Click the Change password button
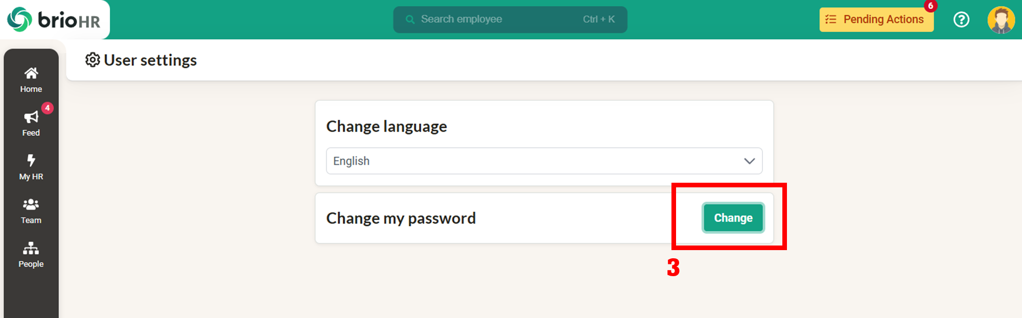Image resolution: width=1022 pixels, height=318 pixels. [x=733, y=218]
